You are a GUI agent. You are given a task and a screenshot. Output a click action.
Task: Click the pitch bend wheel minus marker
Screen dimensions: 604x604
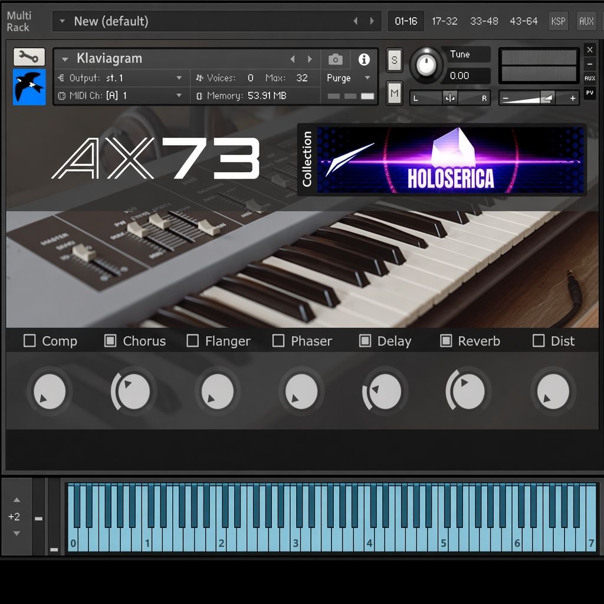(x=38, y=518)
